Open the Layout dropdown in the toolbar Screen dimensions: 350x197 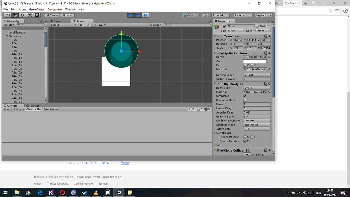263,15
